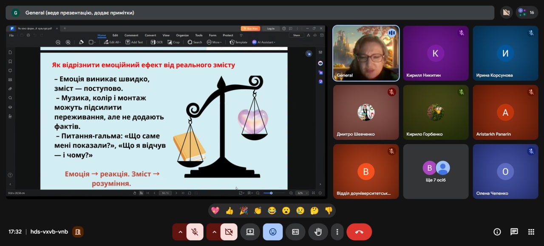This screenshot has width=544, height=246.
Task: Expand video settings arrow beside camera
Action: click(214, 232)
